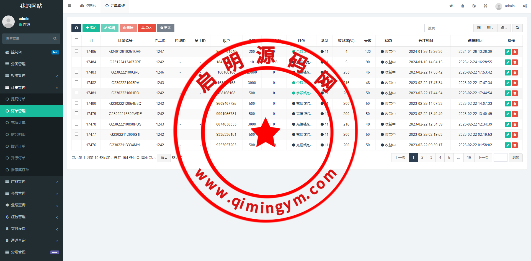The image size is (531, 261).
Task: Open 充值订单 in the sidebar menu
Action: [x=18, y=122]
